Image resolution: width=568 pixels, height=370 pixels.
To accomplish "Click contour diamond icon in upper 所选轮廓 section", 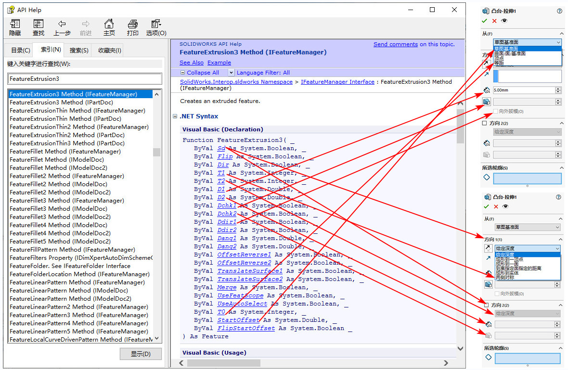I will click(x=487, y=178).
